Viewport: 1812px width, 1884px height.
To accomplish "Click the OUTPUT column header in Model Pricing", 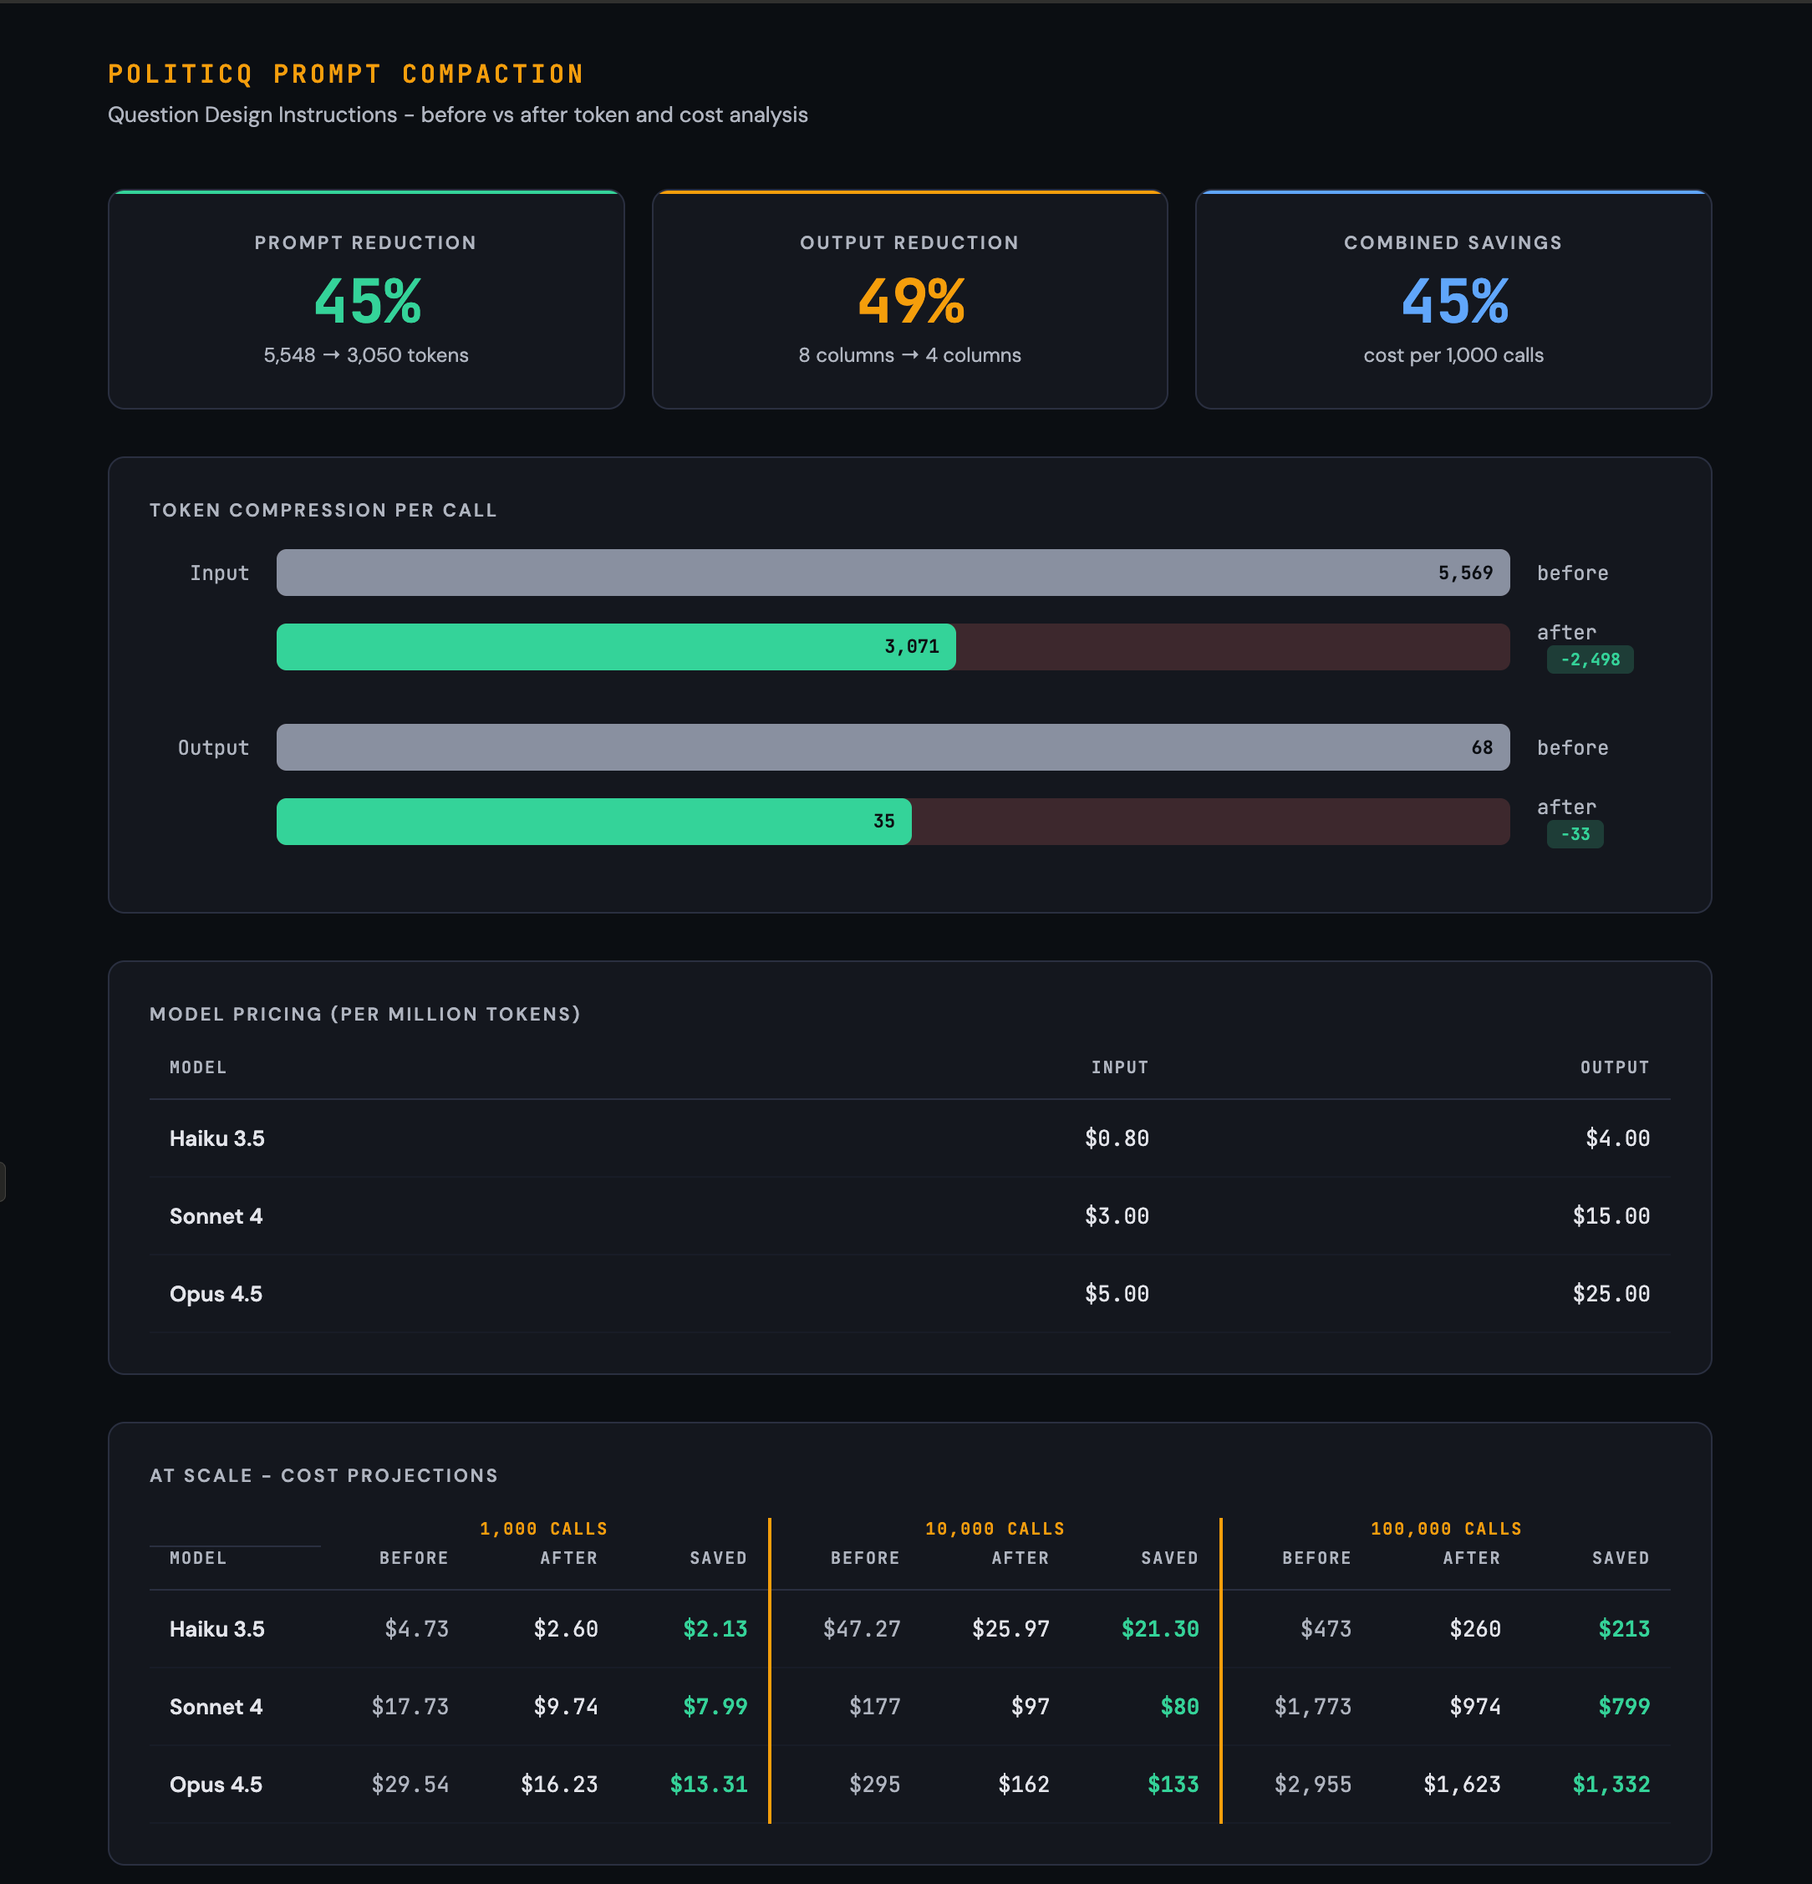I will [x=1614, y=1067].
